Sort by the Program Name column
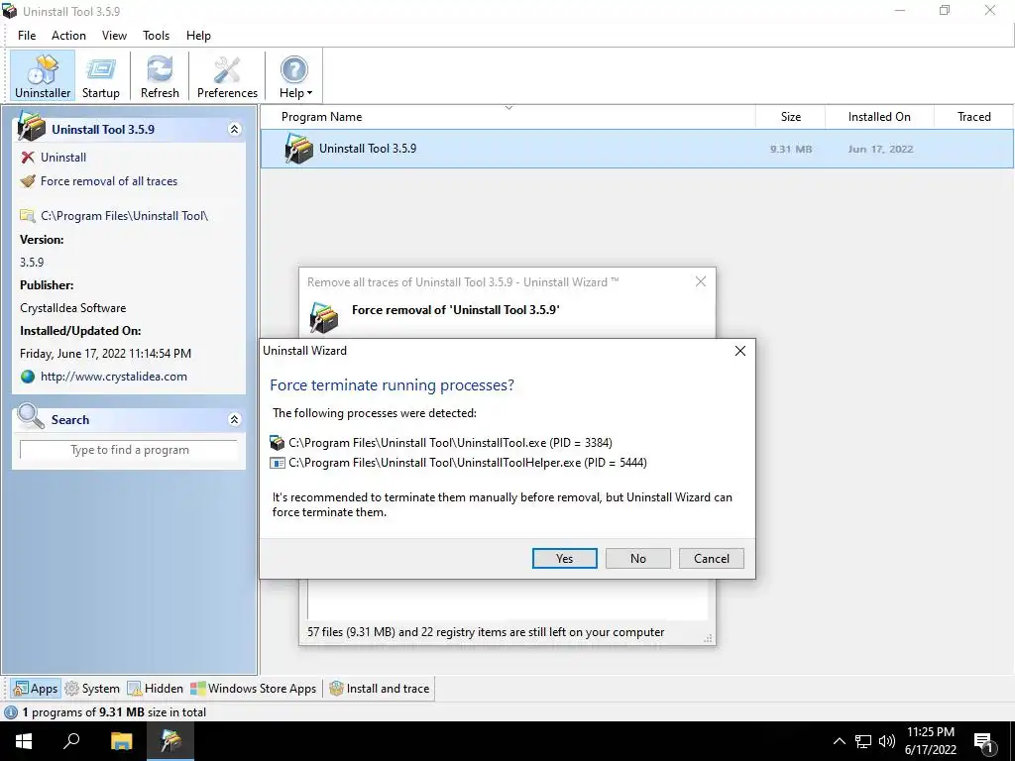 click(508, 117)
